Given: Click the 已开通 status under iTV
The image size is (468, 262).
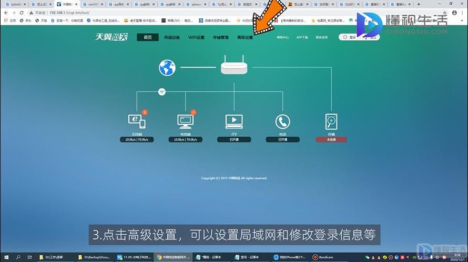Looking at the screenshot, I should [234, 139].
